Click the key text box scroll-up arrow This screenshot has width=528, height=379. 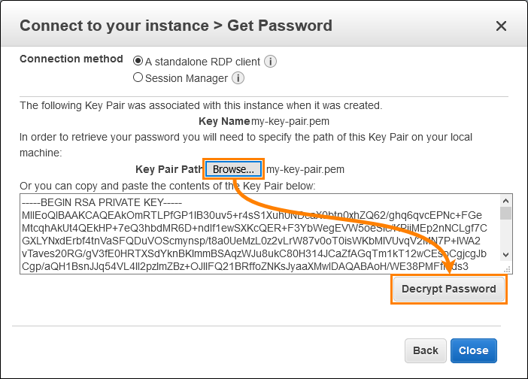coord(505,201)
